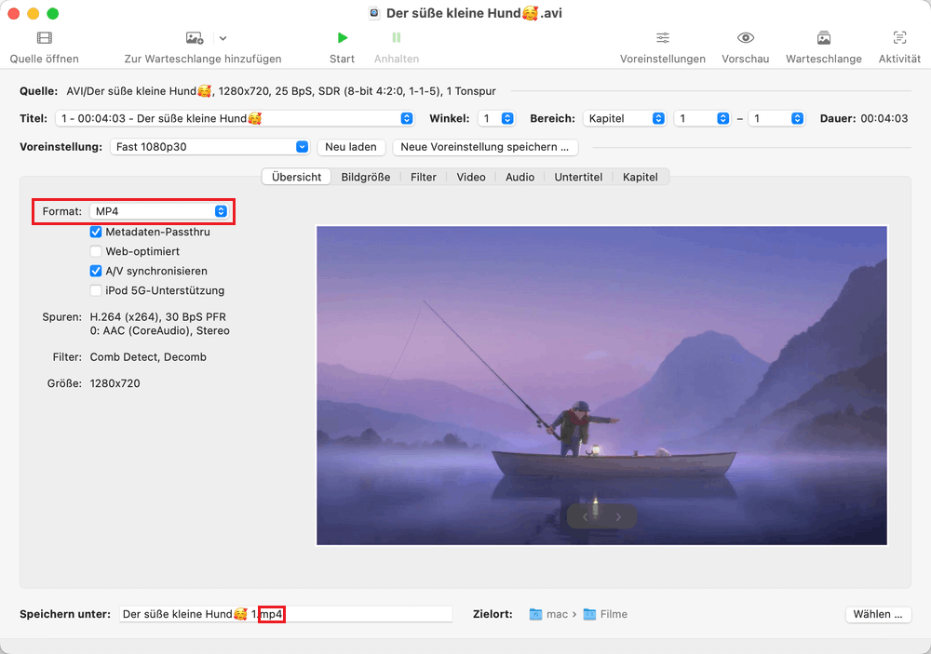Open Voreinstellungen sliders icon

tap(663, 38)
